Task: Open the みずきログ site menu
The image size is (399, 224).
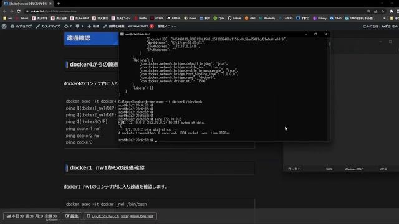Action: tap(21, 26)
